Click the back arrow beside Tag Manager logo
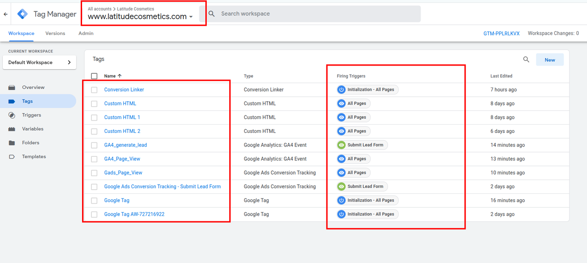This screenshot has width=587, height=263. [x=6, y=14]
